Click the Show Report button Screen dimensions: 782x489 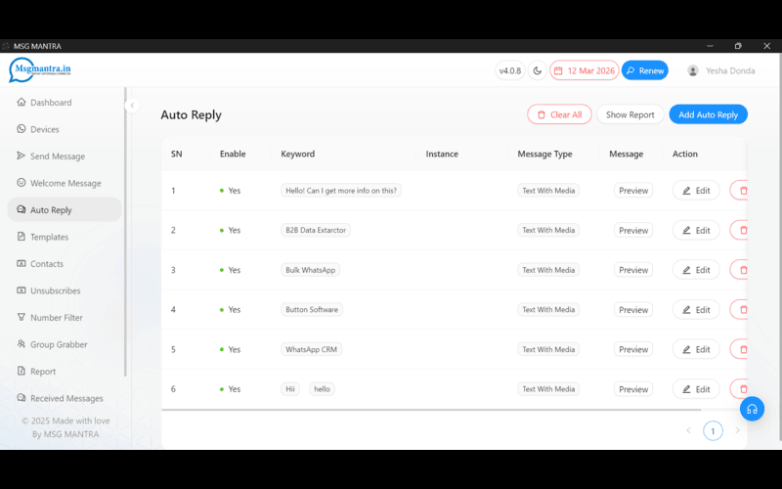click(630, 114)
